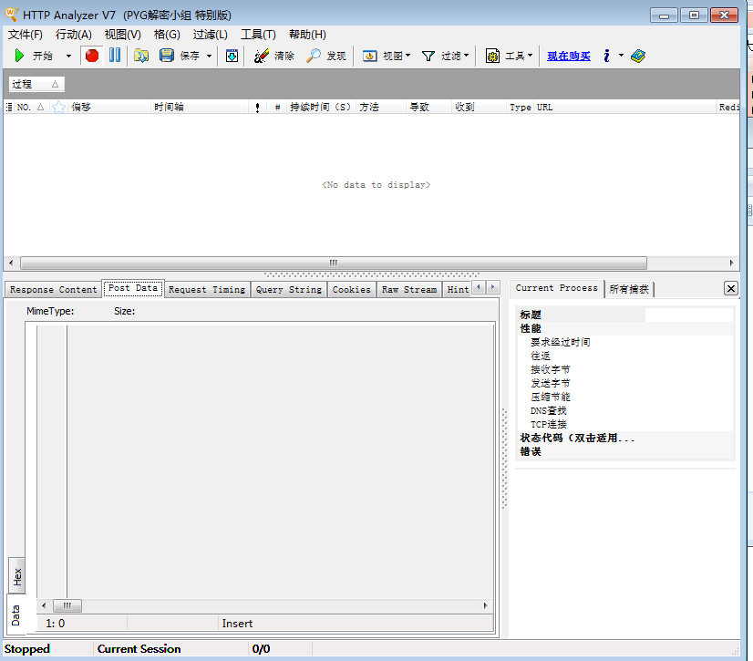Click the open file folder toolbar icon
Viewport: 753px width, 661px height.
141,56
